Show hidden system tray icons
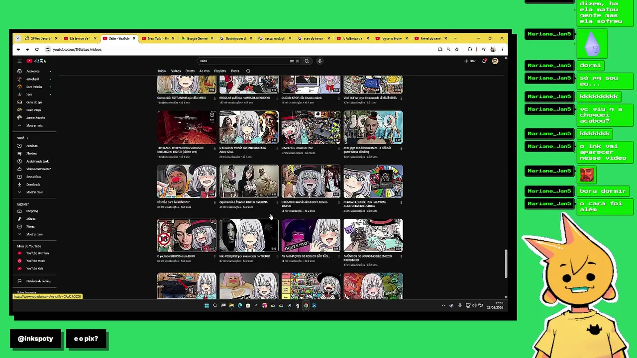Image resolution: width=637 pixels, height=358 pixels. tap(443, 306)
